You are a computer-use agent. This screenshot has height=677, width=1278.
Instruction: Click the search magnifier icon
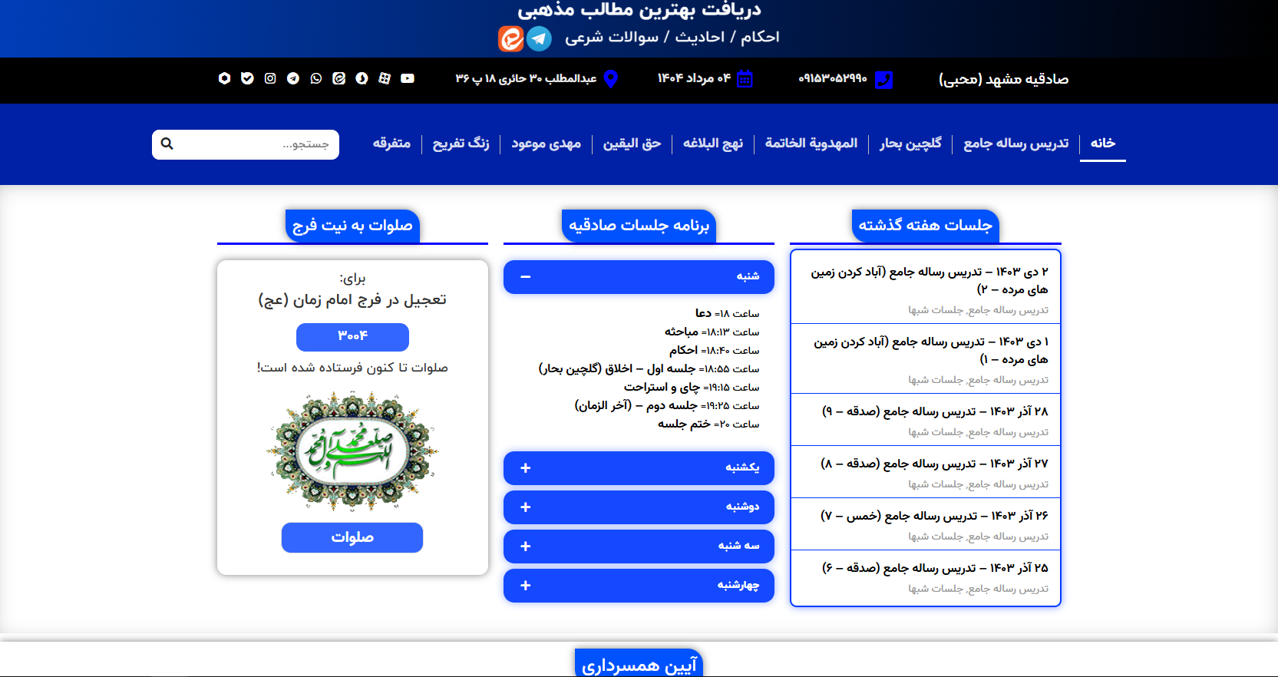tap(167, 144)
